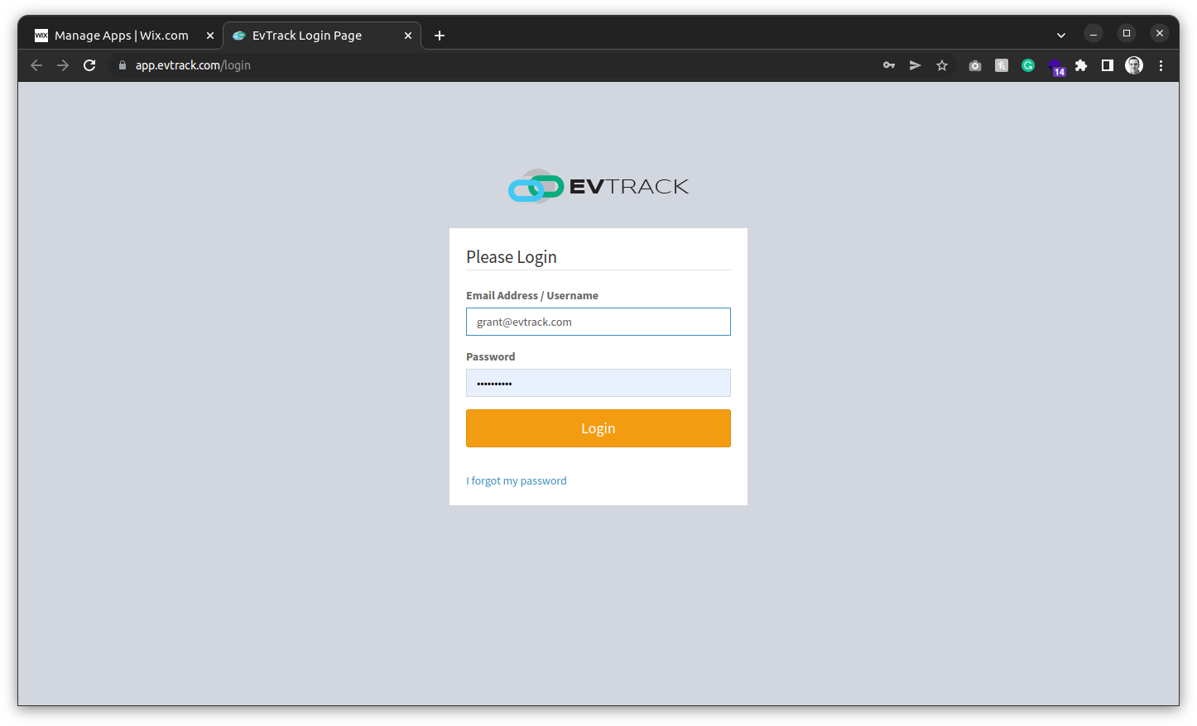This screenshot has height=726, width=1197.
Task: Share this page via send icon
Action: click(x=916, y=65)
